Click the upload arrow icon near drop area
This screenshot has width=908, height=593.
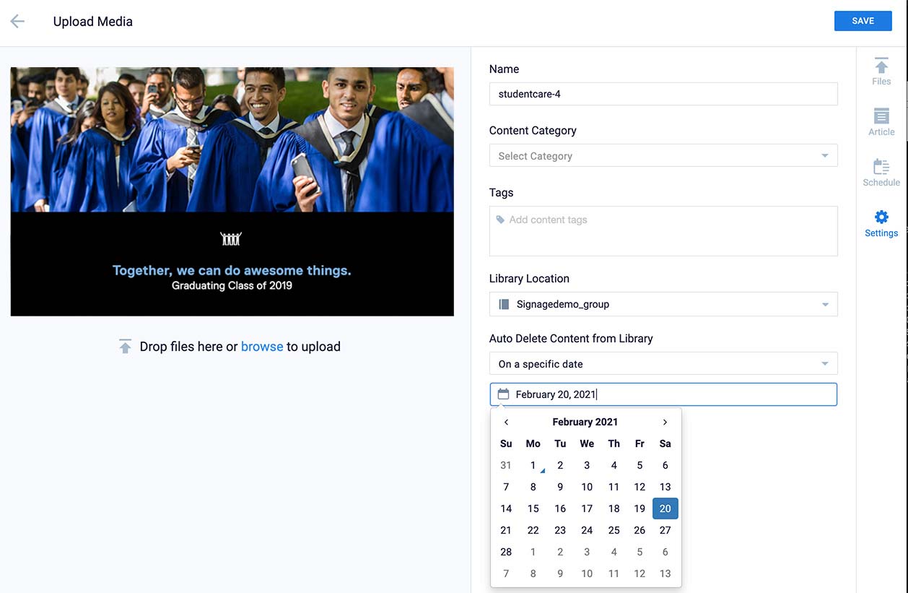coord(126,347)
